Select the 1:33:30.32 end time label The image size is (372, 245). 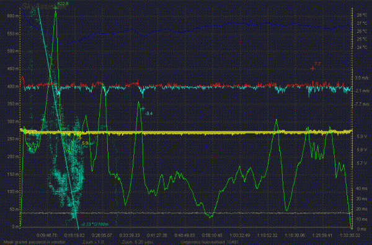(350, 235)
